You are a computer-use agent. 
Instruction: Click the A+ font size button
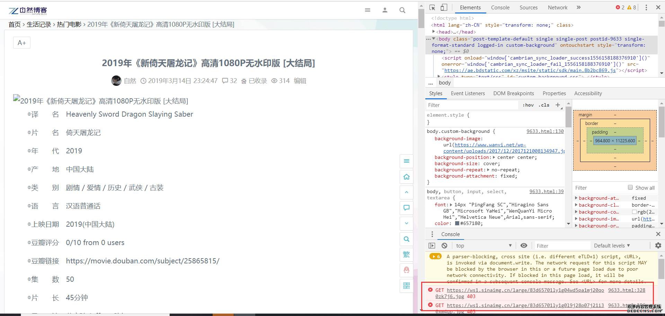[x=22, y=43]
